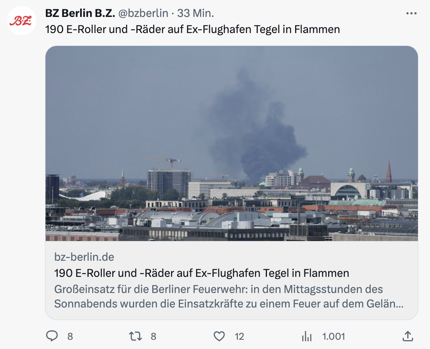This screenshot has width=430, height=349.
Task: Click the reply speech bubble icon
Action: (x=52, y=336)
